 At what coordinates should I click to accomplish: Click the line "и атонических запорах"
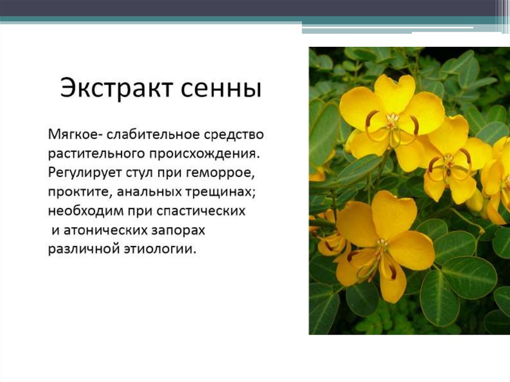tap(128, 230)
